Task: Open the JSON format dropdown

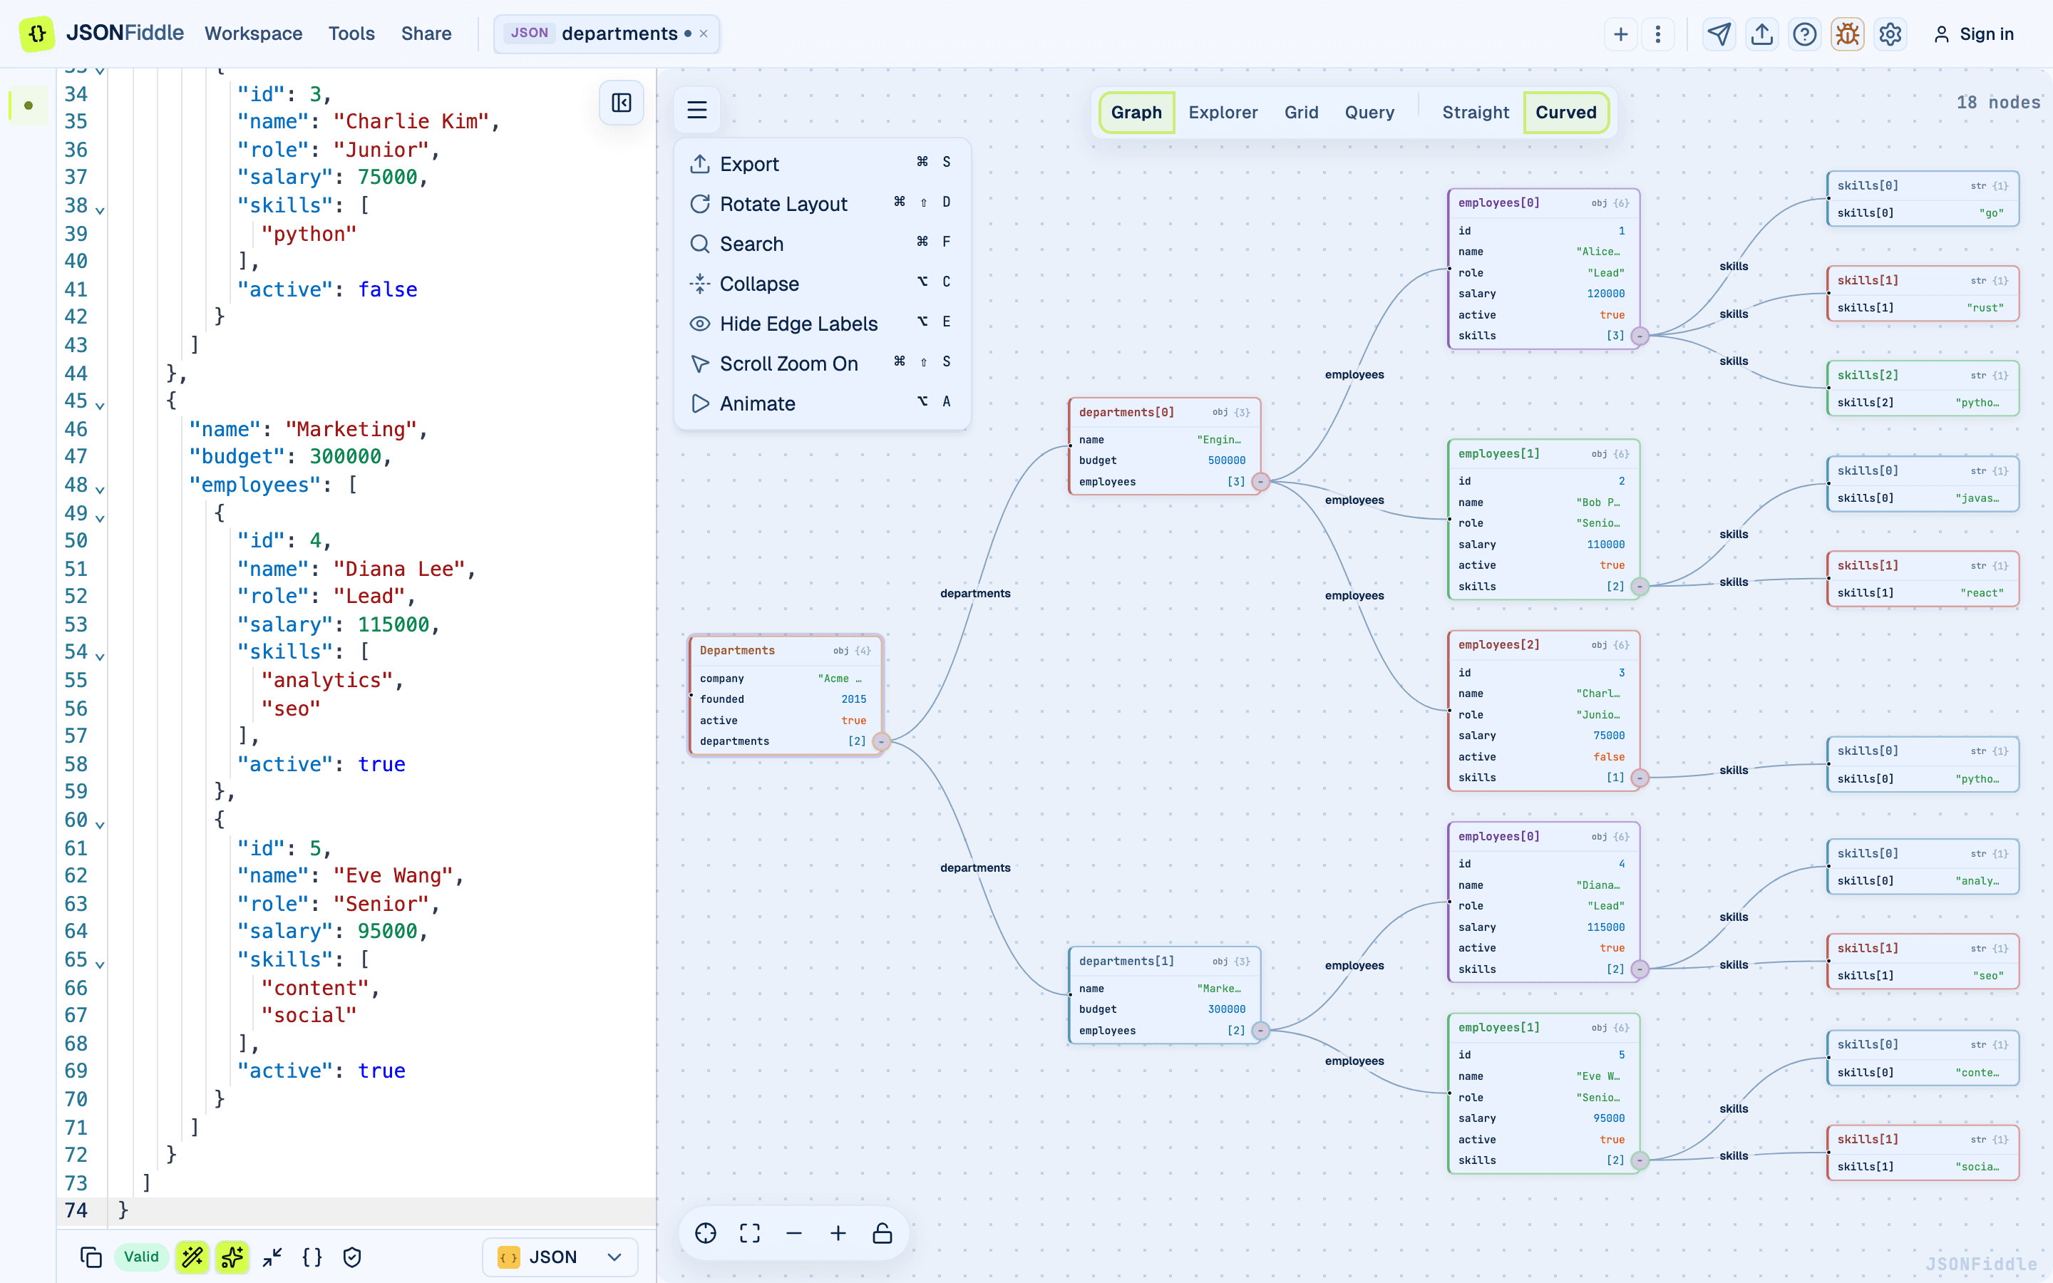Action: [560, 1257]
